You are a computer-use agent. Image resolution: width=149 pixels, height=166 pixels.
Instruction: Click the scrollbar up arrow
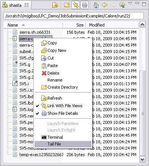coord(143,25)
